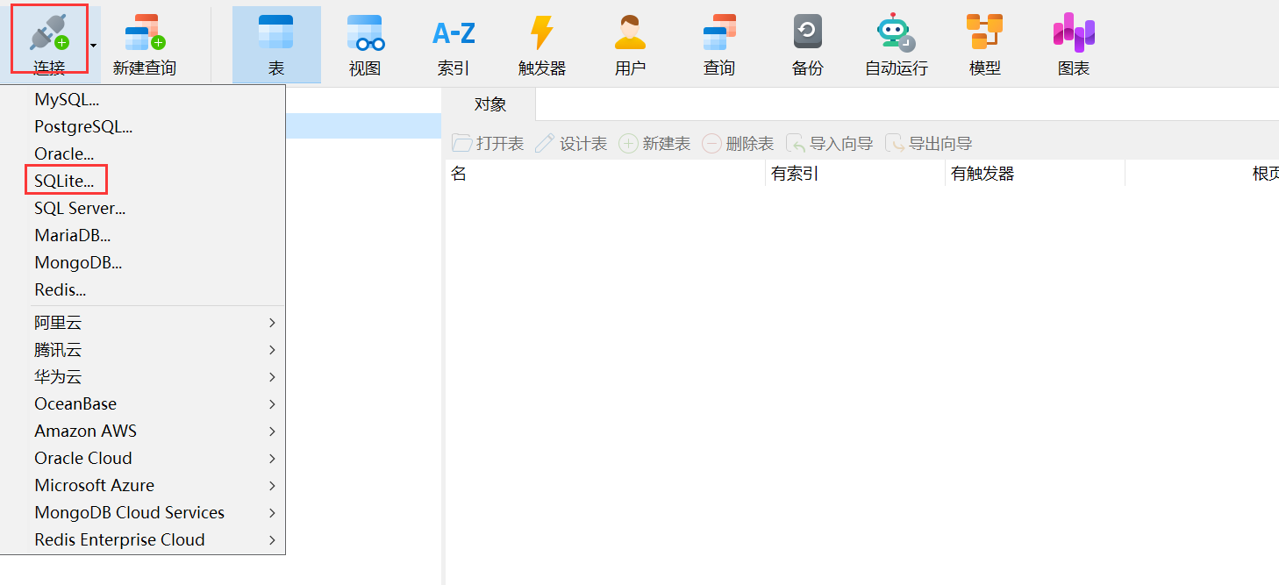Switch to the 视图 (Views) panel
Image resolution: width=1279 pixels, height=585 pixels.
tap(365, 39)
